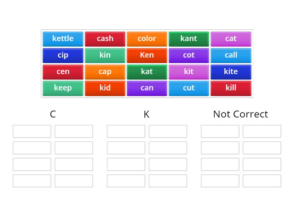Viewport: 294px width, 220px height.
Task: Pick the orange 'color' word tile
Action: tap(147, 38)
